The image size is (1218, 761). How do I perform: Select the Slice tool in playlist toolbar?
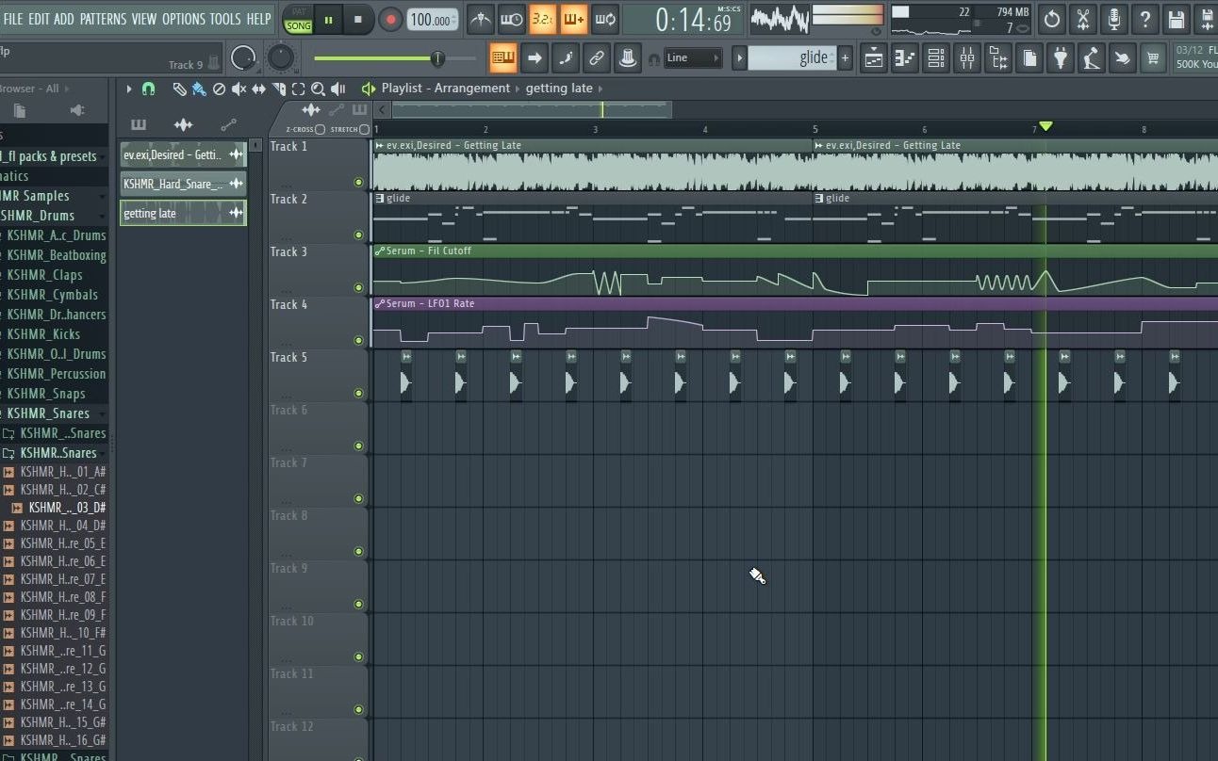coord(278,89)
